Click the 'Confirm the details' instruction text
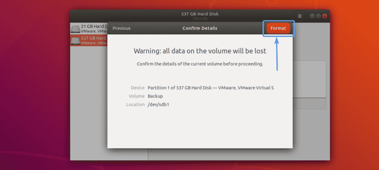This screenshot has height=170, width=379. (200, 64)
